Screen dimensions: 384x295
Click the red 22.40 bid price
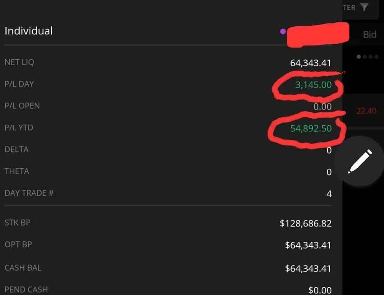click(366, 111)
